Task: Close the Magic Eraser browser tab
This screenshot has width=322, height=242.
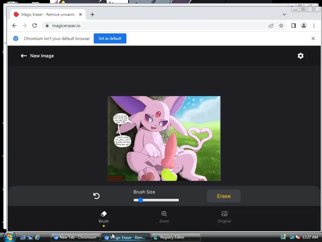Action: click(80, 14)
